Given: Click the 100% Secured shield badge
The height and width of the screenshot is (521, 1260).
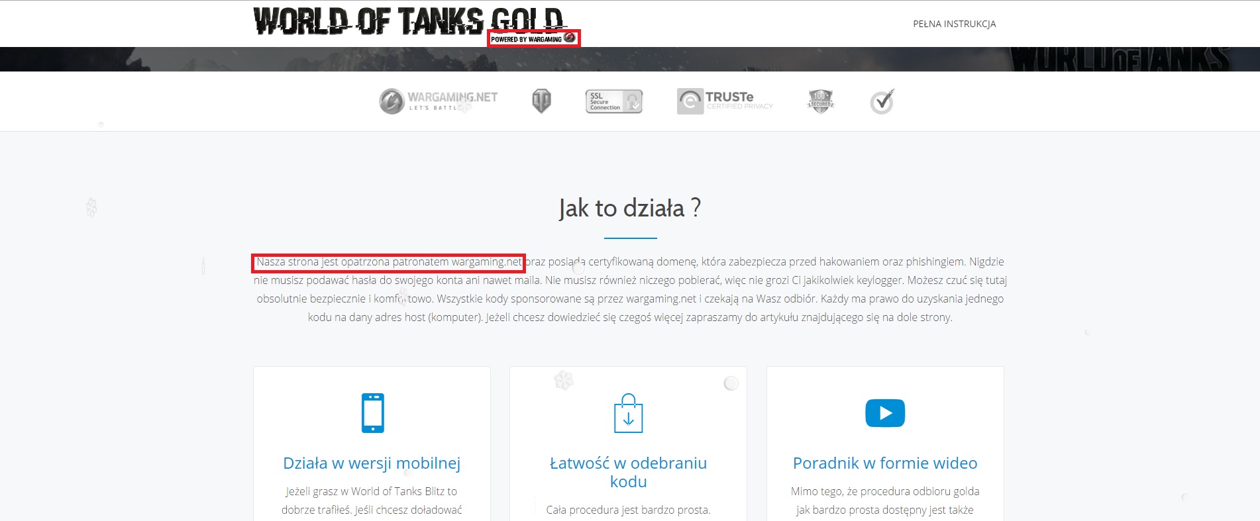Looking at the screenshot, I should point(821,101).
